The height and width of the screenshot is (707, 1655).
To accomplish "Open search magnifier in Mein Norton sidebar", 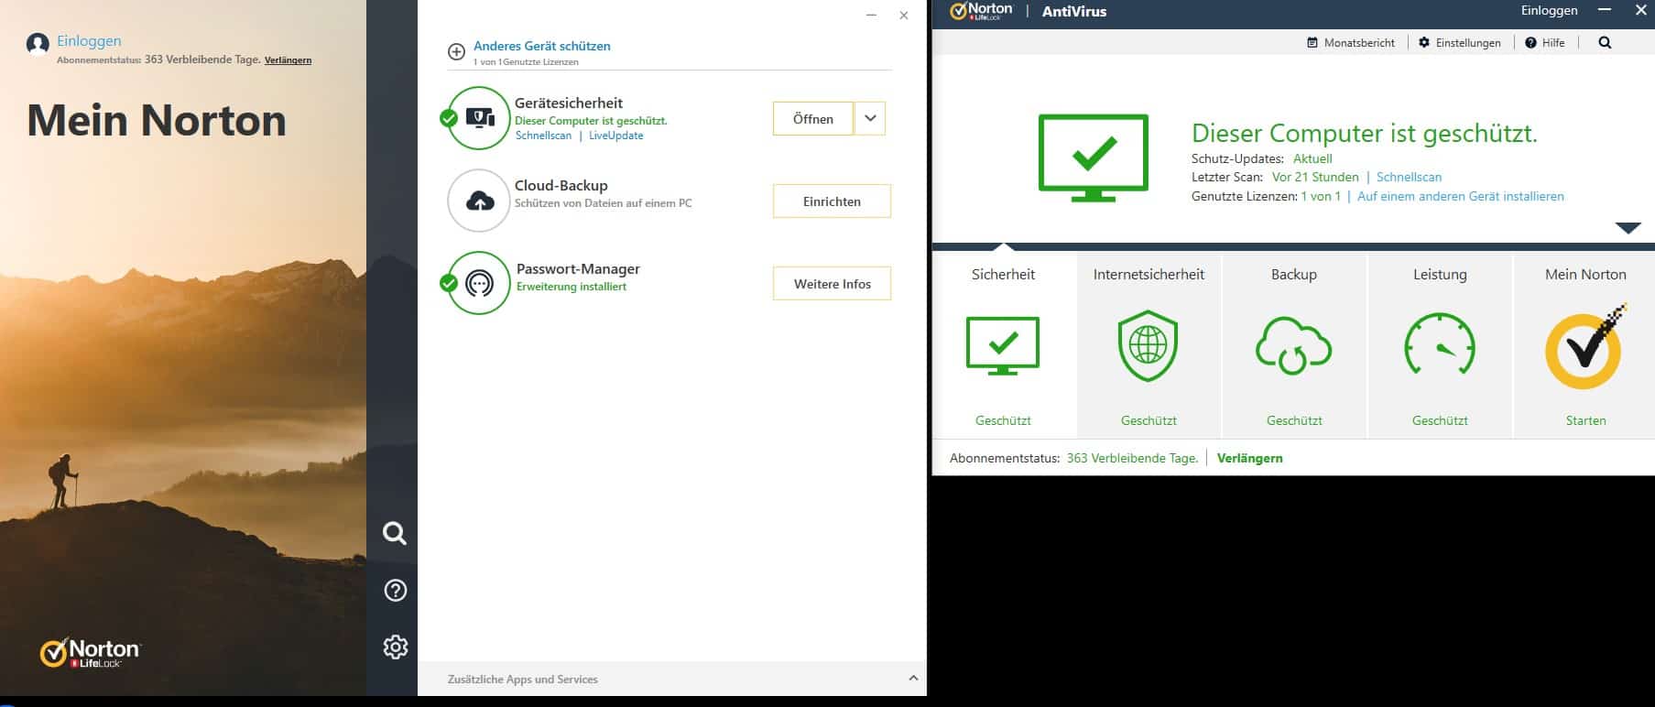I will [395, 533].
